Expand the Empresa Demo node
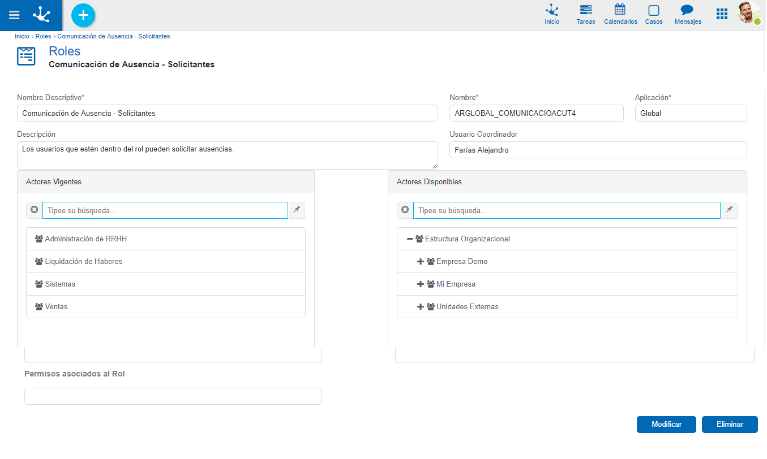The image size is (767, 459). pos(421,262)
